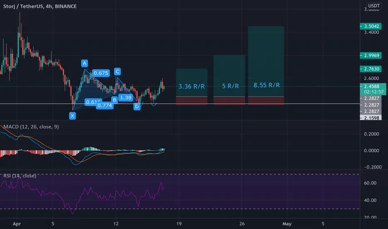
Task: Click the 12 date on the time axis
Action: [116, 224]
